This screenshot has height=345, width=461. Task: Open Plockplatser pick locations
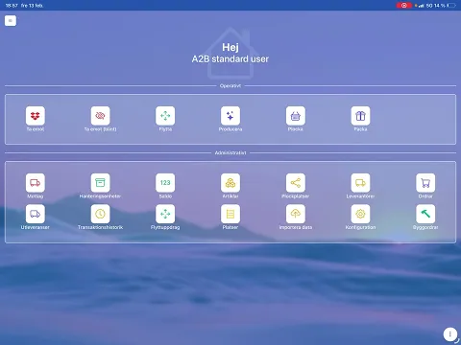pyautogui.click(x=296, y=183)
